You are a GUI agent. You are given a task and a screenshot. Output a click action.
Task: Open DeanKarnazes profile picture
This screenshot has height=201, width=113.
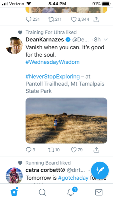(14, 46)
